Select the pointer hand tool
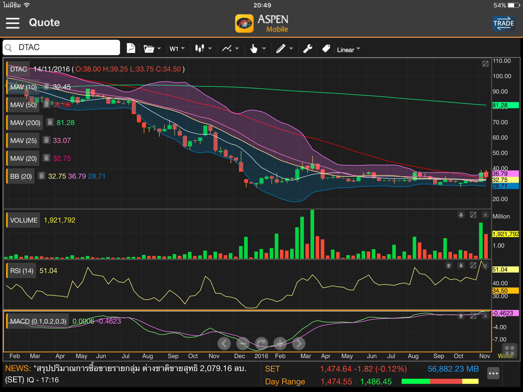Viewport: 523px width, 392px height. click(254, 48)
